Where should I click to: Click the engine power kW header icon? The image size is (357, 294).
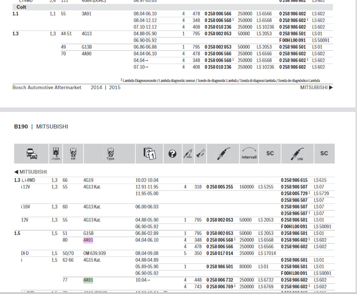[x=73, y=154]
